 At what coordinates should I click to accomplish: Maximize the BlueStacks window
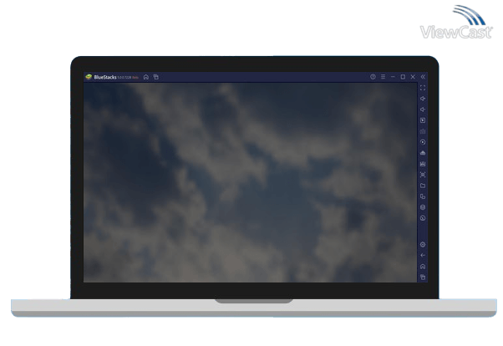(403, 77)
